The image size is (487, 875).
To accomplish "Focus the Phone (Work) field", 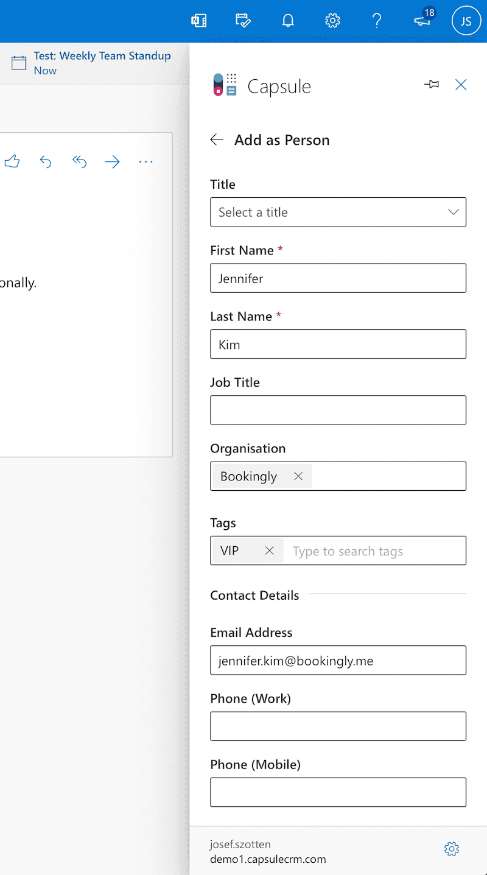I will [338, 726].
